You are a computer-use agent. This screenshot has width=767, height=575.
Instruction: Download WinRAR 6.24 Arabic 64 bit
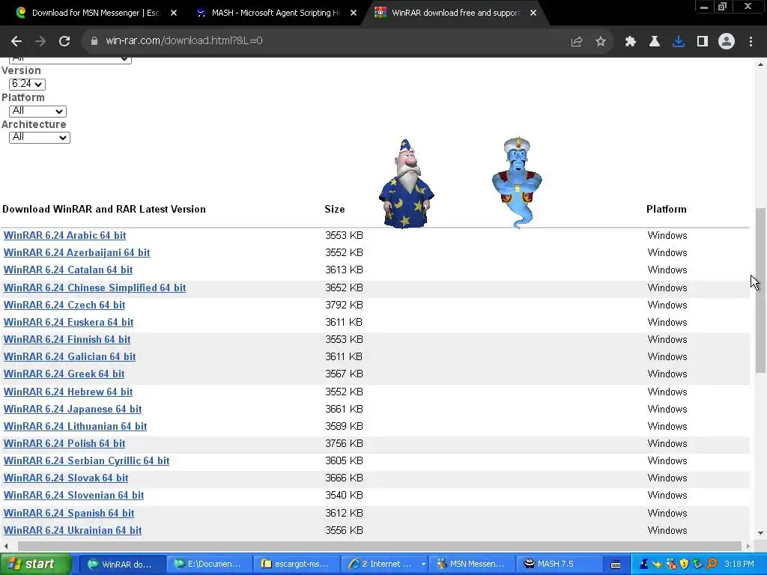[64, 235]
